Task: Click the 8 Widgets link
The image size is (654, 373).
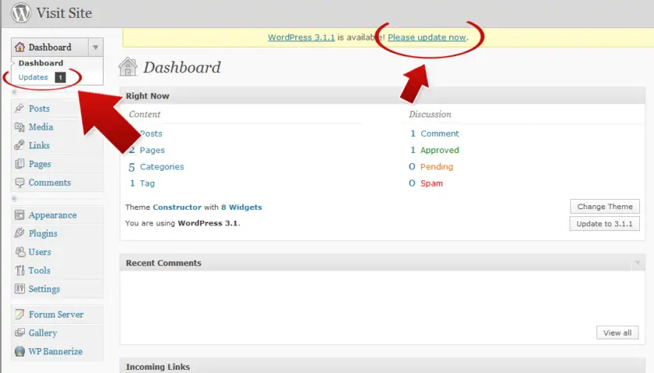Action: (x=241, y=207)
